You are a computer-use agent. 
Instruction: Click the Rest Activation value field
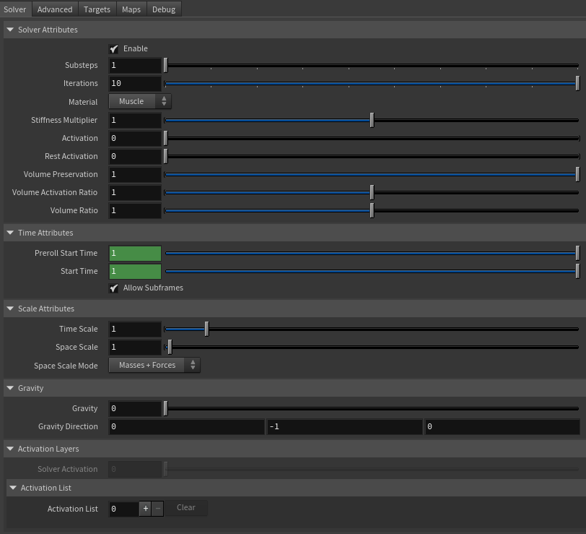click(x=135, y=156)
